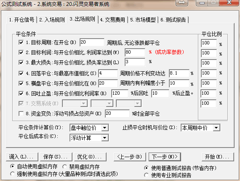Image resolution: width=240 pixels, height=181 pixels.
Task: Go to the 4.交易费用 tab
Action: (x=112, y=20)
